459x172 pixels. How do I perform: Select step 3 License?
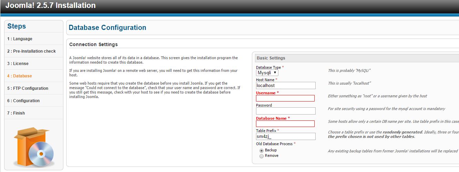pyautogui.click(x=18, y=64)
